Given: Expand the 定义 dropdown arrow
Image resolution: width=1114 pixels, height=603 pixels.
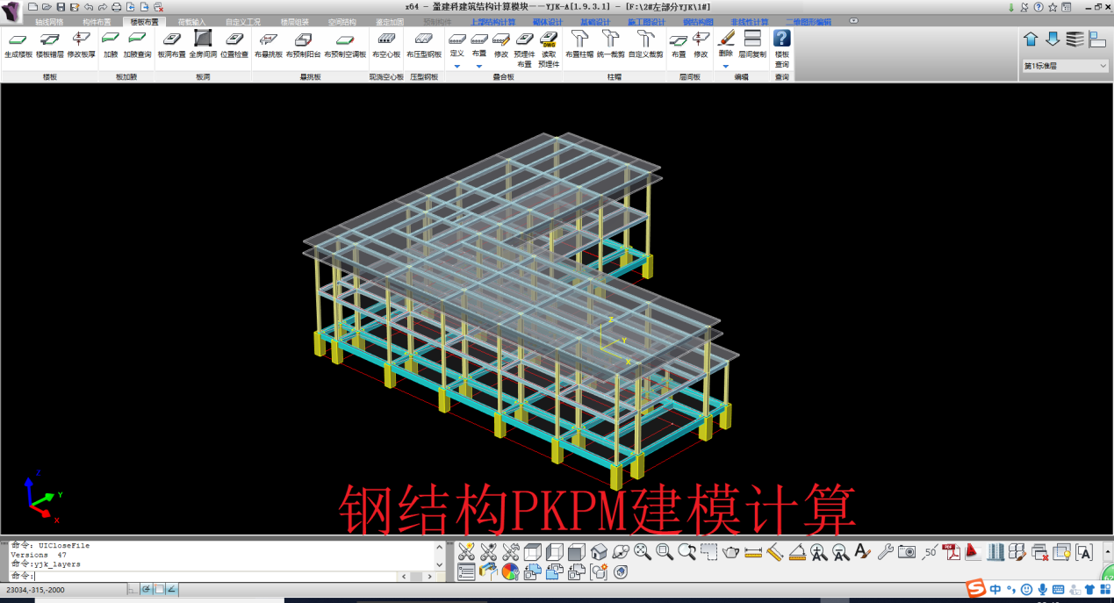Looking at the screenshot, I should click(x=456, y=66).
